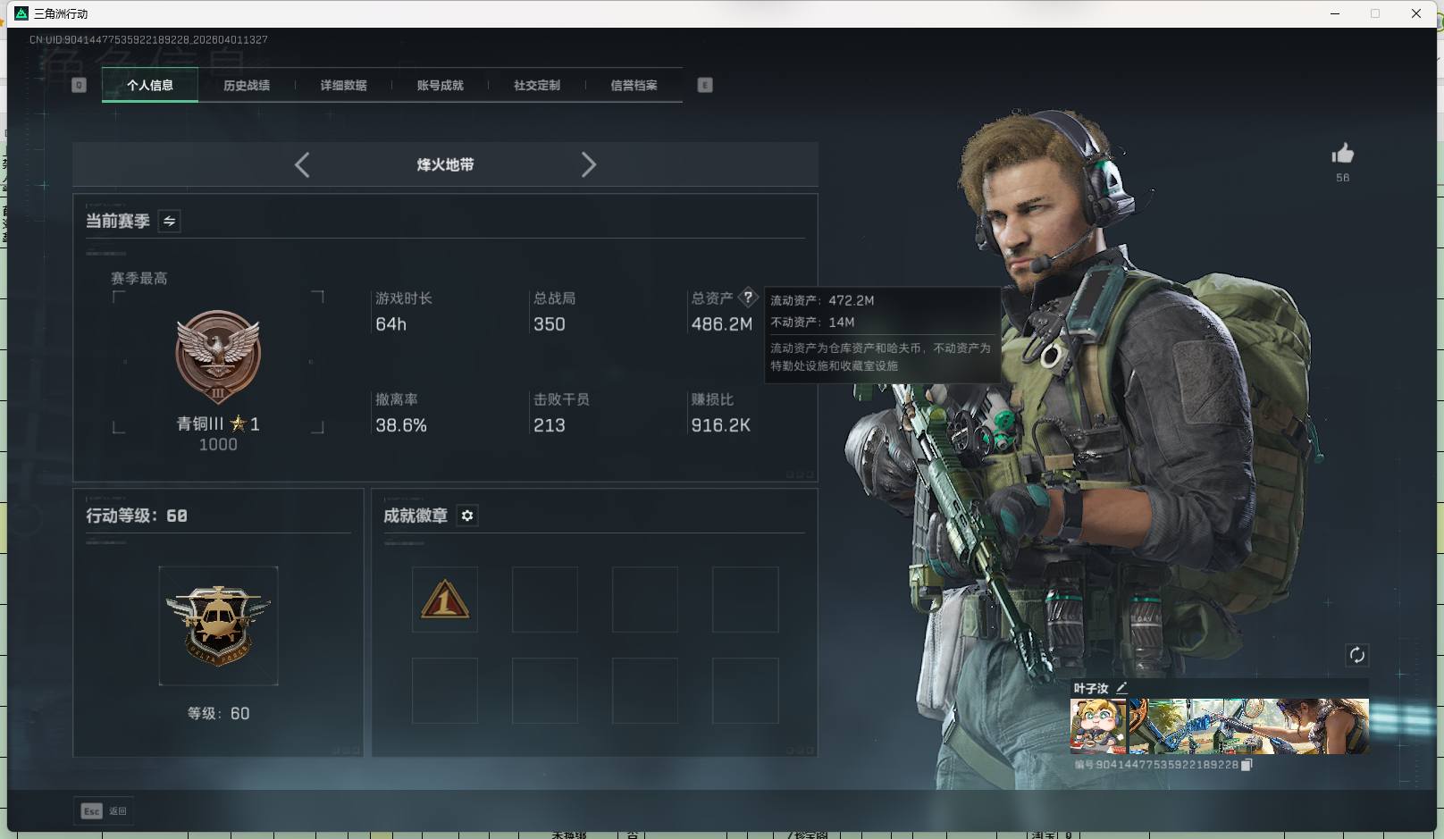Switch to previous mode with left chevron
This screenshot has height=839, width=1444.
[x=302, y=164]
